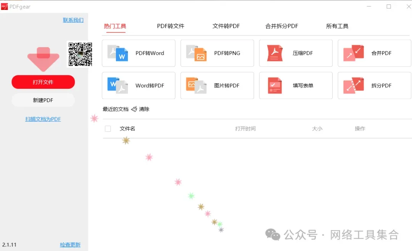Click the PDF转Word tool icon
This screenshot has height=251, width=412.
coord(118,53)
